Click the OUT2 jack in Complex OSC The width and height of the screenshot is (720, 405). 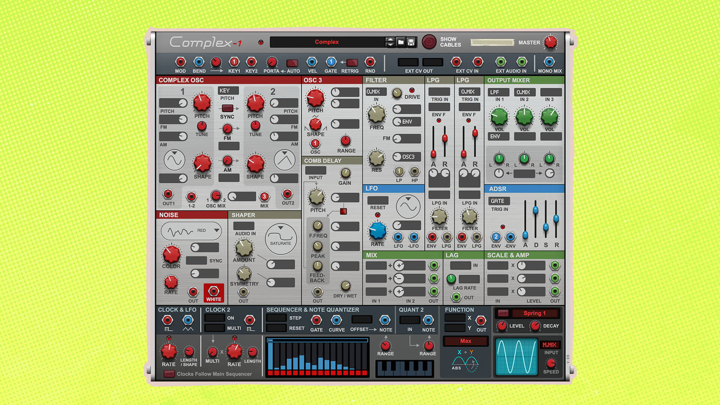point(288,194)
